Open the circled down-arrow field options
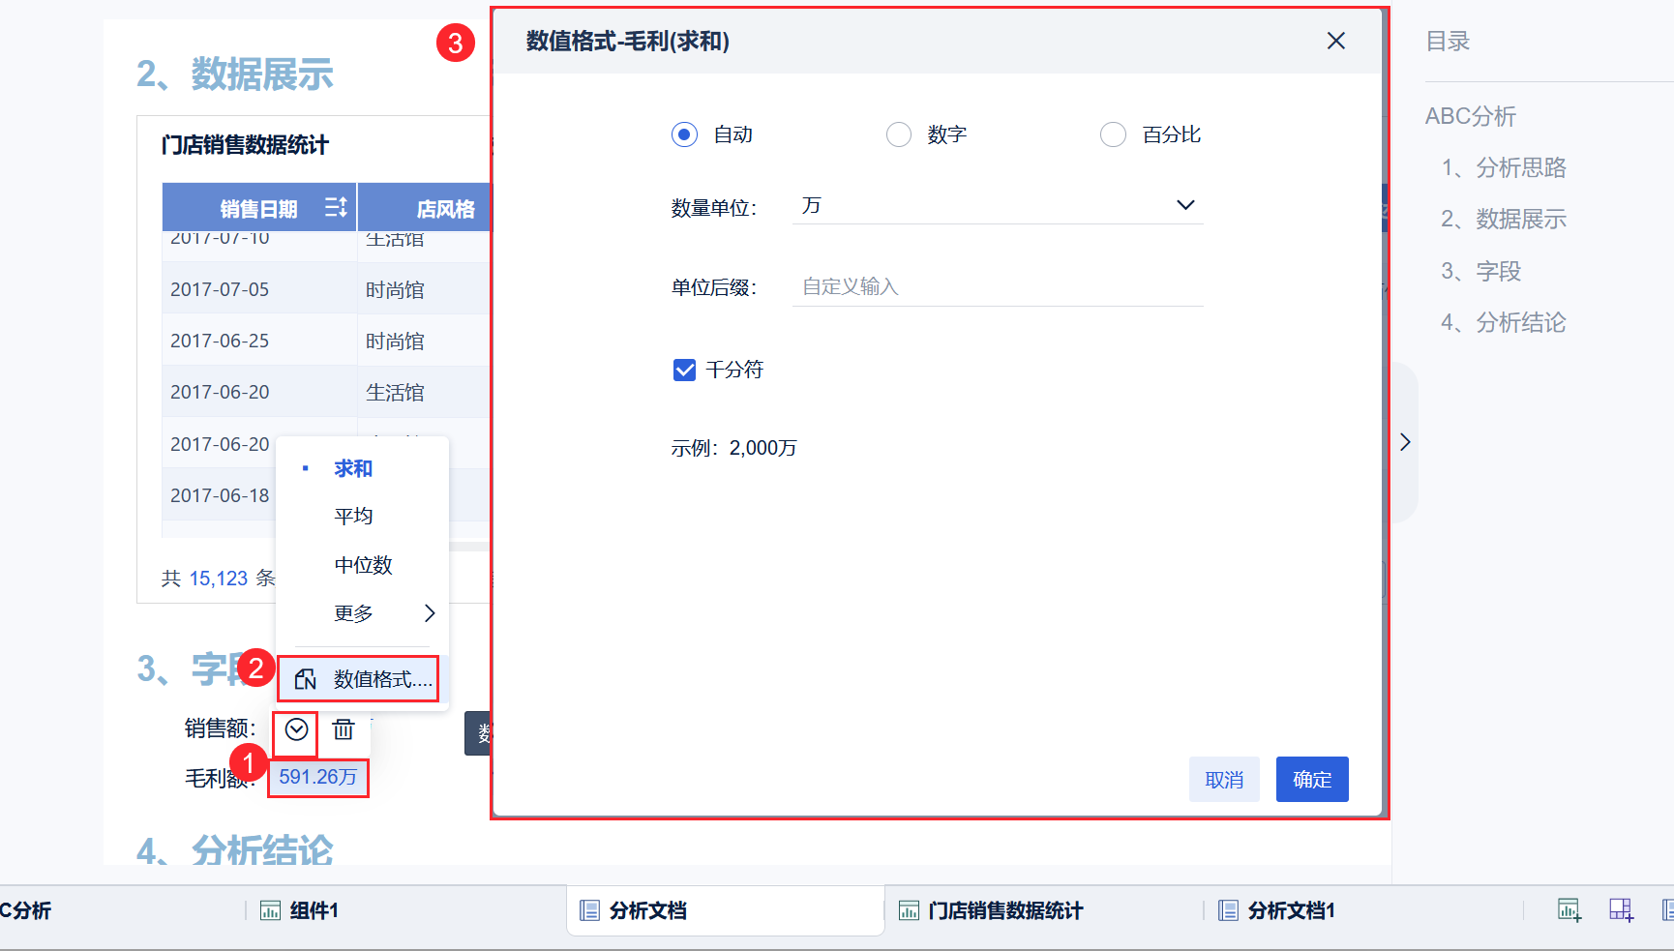Viewport: 1674px width, 951px height. pyautogui.click(x=296, y=729)
